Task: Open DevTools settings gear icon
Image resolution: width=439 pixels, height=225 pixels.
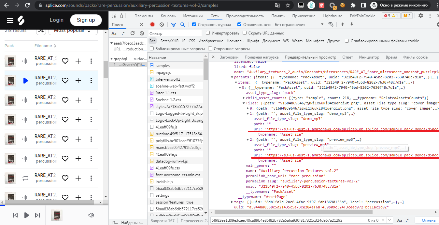Action: click(x=421, y=16)
